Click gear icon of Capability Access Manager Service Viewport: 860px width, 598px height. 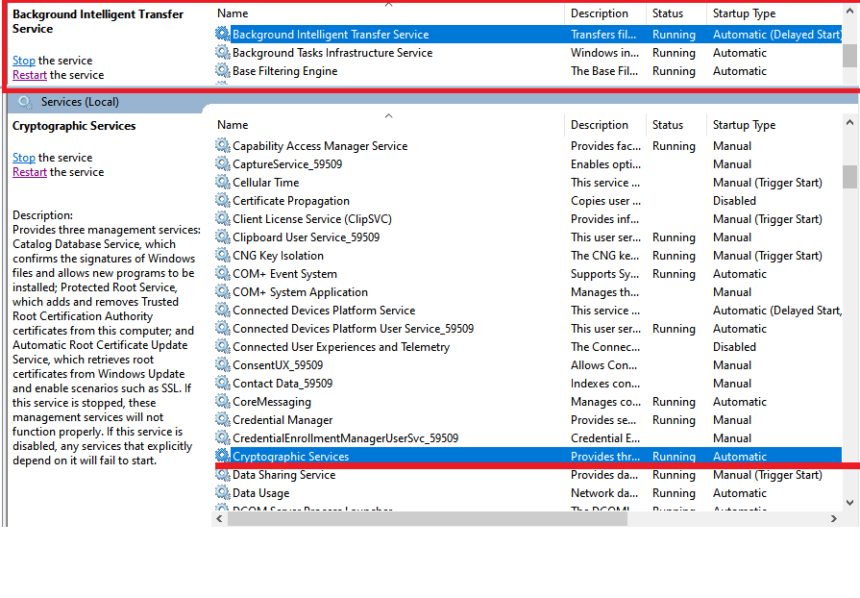click(222, 145)
